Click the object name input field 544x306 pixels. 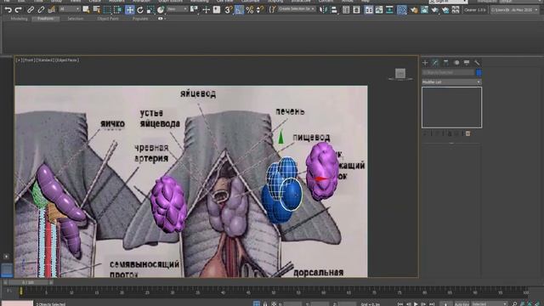pyautogui.click(x=448, y=72)
